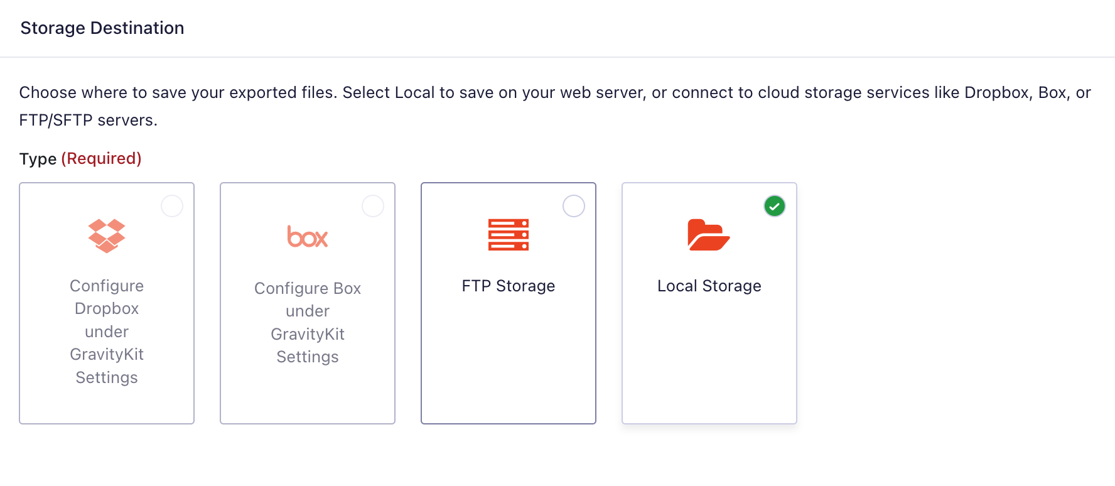Choose the FTP Storage label
Viewport: 1115px width, 486px height.
[509, 286]
